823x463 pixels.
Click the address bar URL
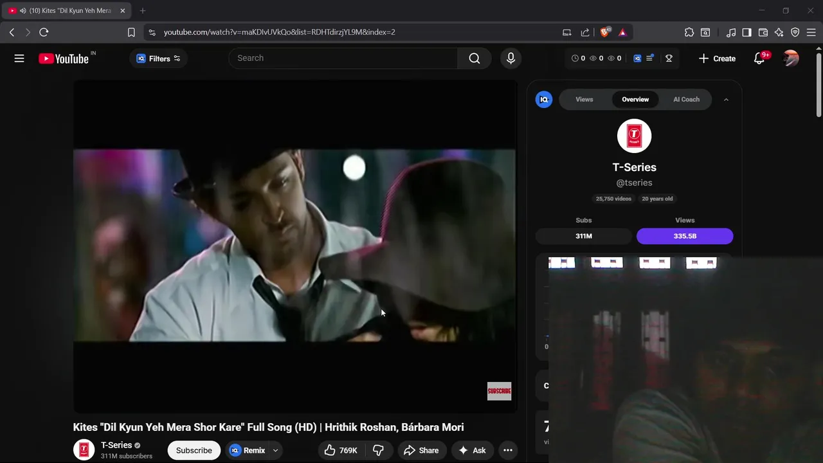point(279,32)
